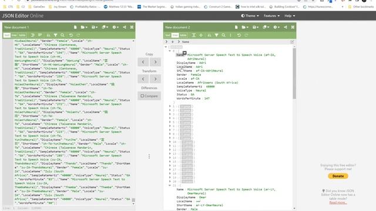Image resolution: width=376 pixels, height=211 pixels.
Task: Click the Donate button
Action: click(x=338, y=176)
